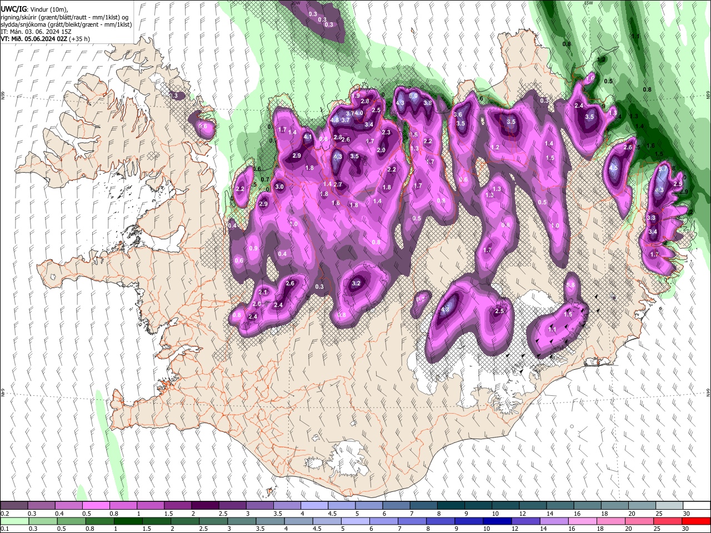
Task: Select the dark teal swatch starting at 8 on snow scale
Action: click(x=451, y=506)
